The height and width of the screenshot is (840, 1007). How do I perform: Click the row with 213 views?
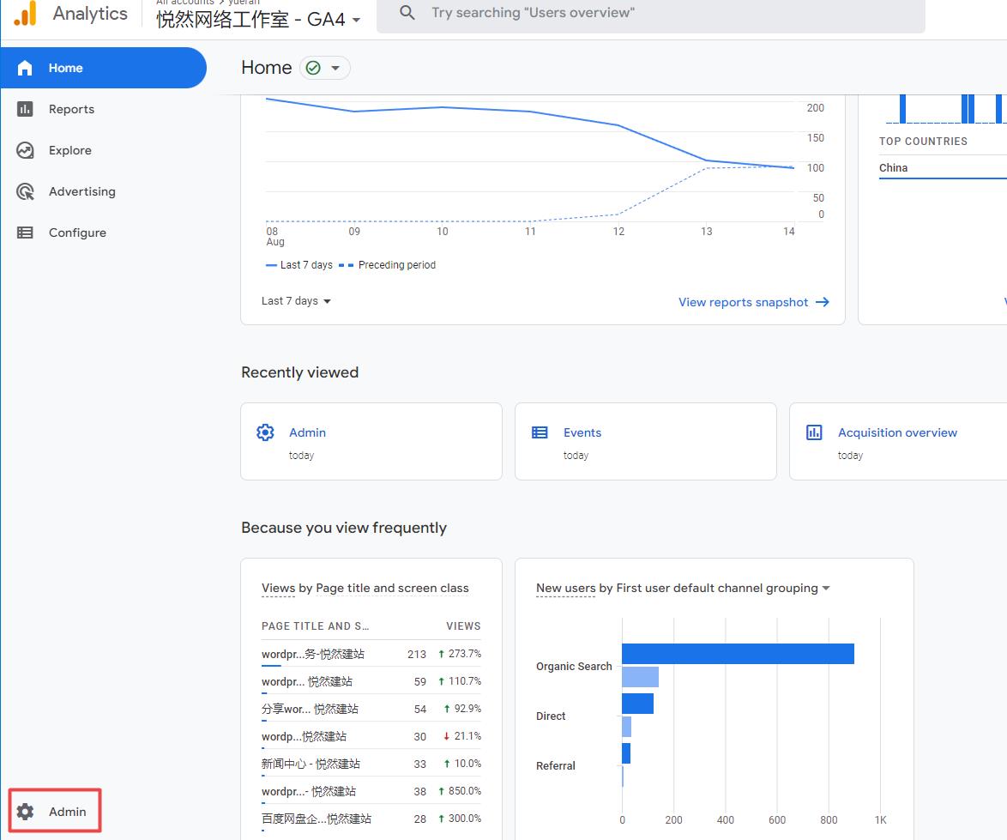click(x=371, y=654)
